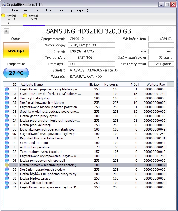Select the Command Timeout row
The height and width of the screenshot is (211, 178).
click(x=85, y=143)
